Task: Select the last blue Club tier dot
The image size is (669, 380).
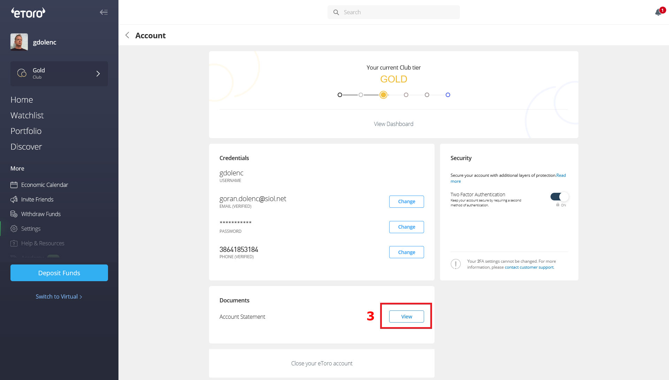Action: [x=448, y=95]
